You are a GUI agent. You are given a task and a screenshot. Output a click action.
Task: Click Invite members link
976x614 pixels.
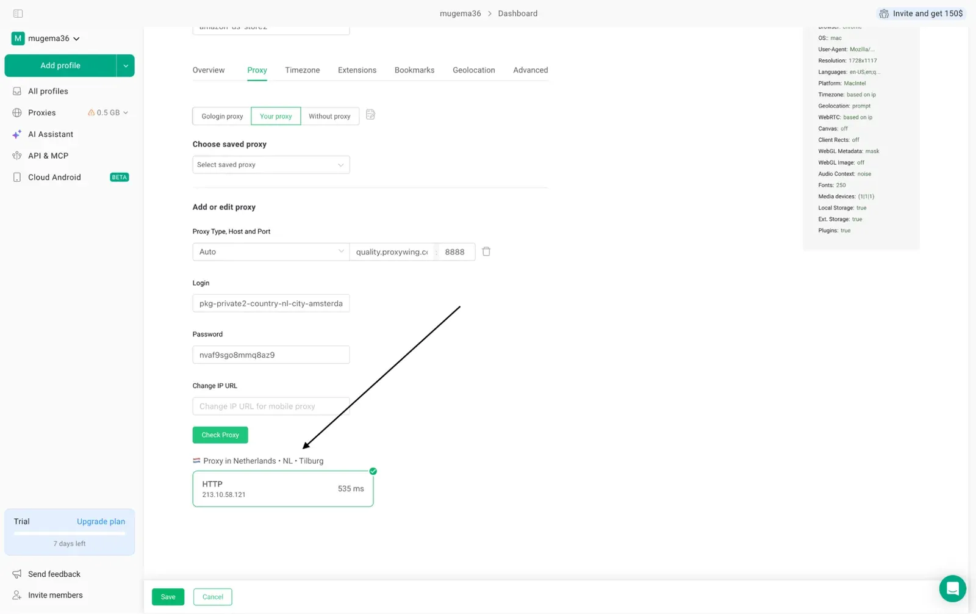[x=56, y=595]
